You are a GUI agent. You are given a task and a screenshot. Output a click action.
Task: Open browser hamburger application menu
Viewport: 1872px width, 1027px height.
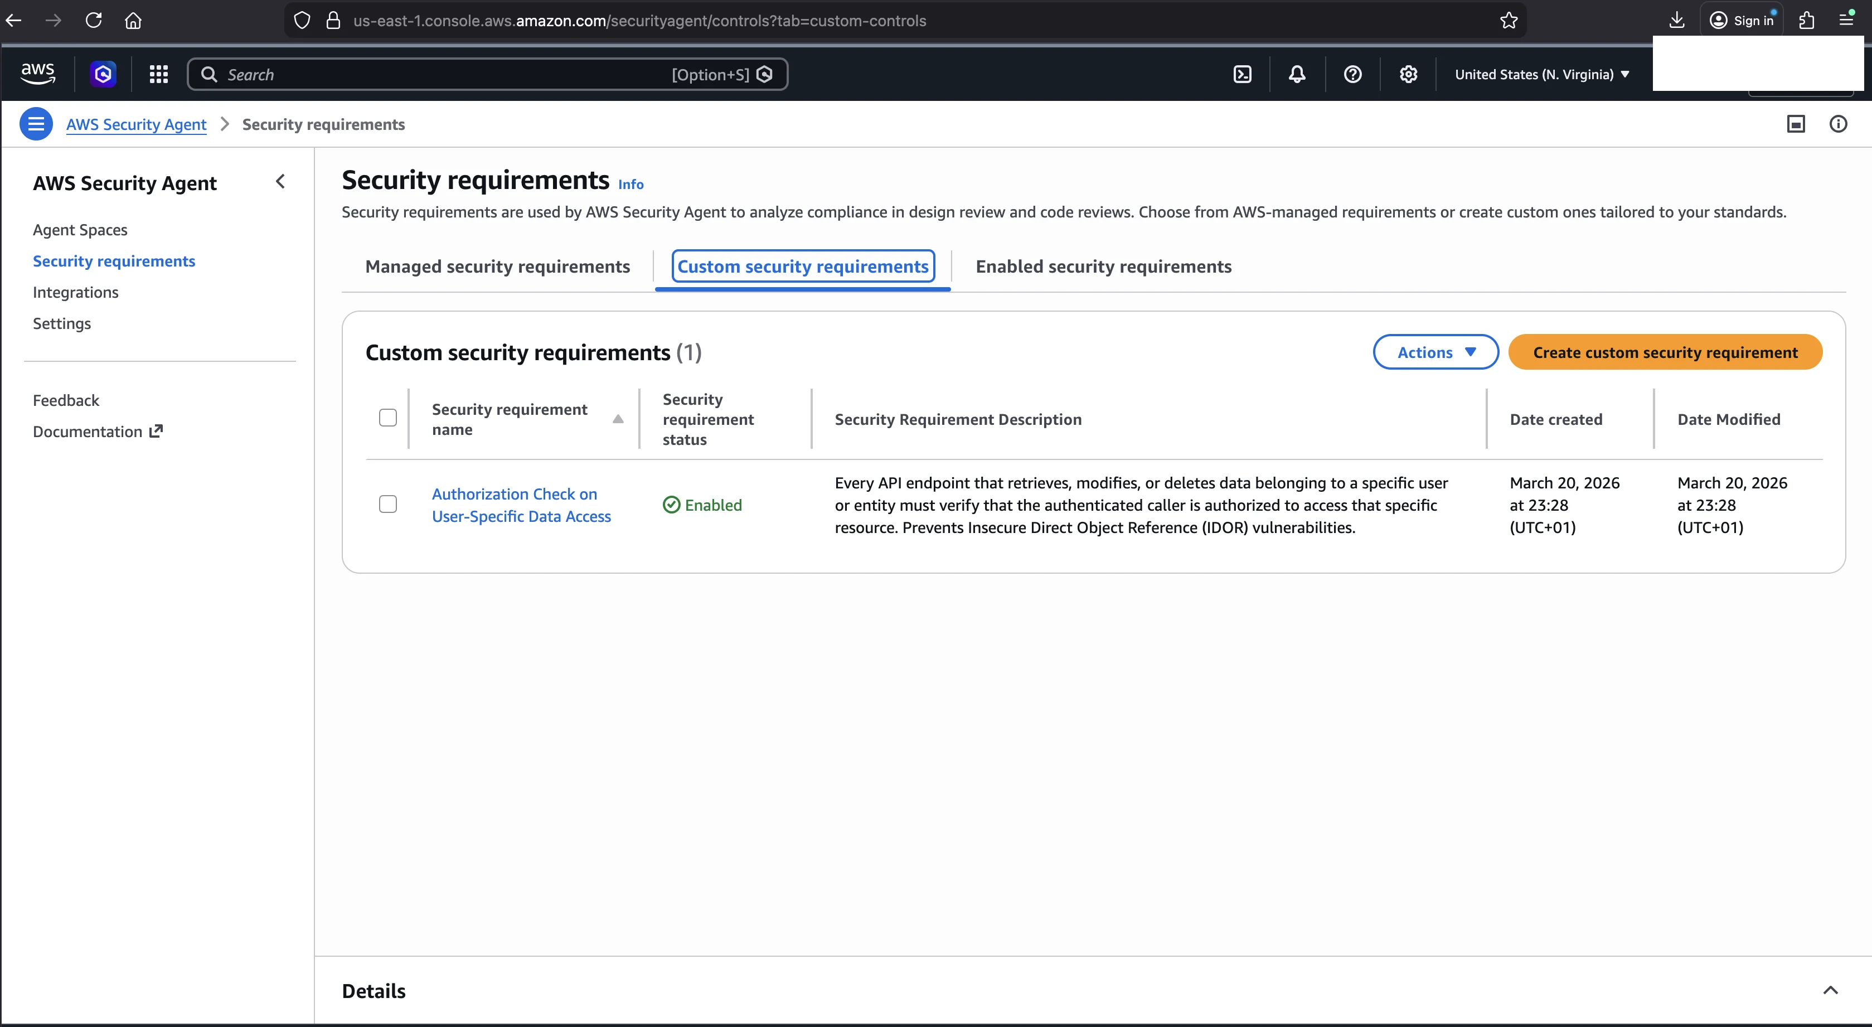click(1846, 21)
